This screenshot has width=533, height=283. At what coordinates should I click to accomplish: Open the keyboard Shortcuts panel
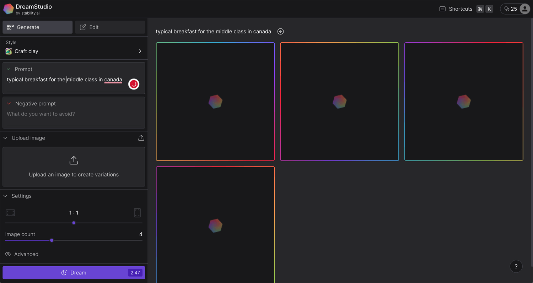click(466, 9)
